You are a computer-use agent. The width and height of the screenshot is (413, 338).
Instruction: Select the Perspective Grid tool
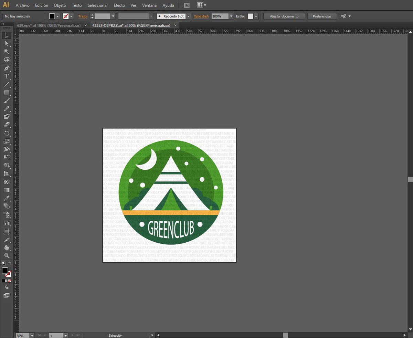[7, 174]
